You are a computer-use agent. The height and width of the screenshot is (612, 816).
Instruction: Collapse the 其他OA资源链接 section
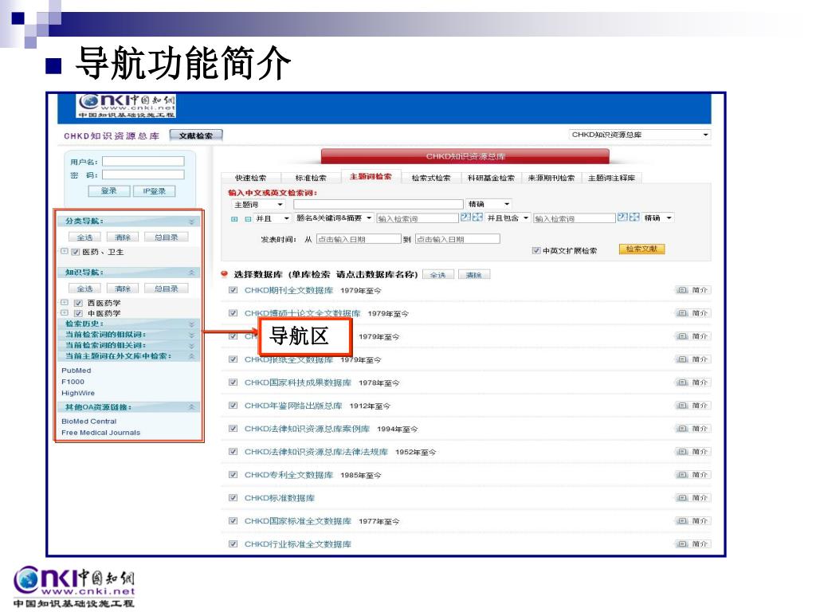click(191, 407)
